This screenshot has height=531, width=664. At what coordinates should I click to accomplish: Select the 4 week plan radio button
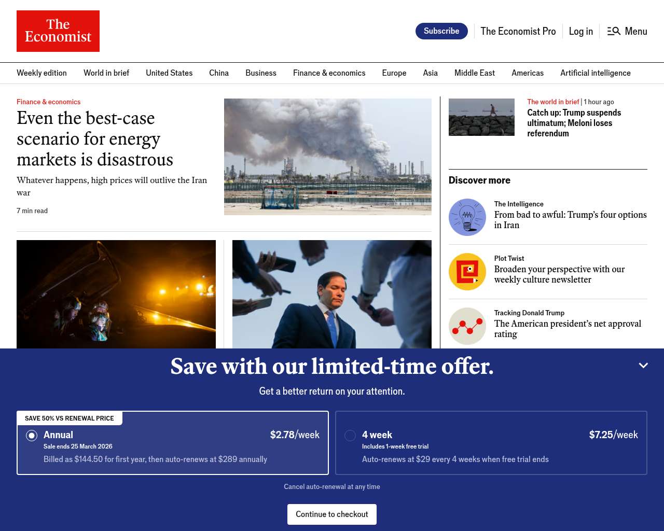point(350,436)
